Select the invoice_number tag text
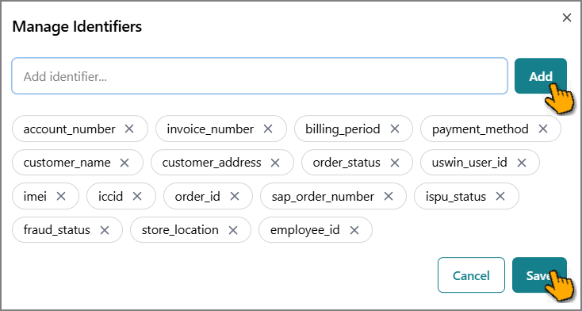 [210, 129]
